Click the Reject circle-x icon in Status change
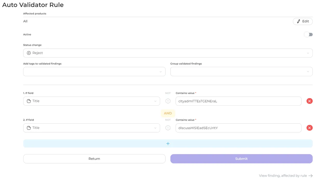The height and width of the screenshot is (180, 330). [x=29, y=53]
